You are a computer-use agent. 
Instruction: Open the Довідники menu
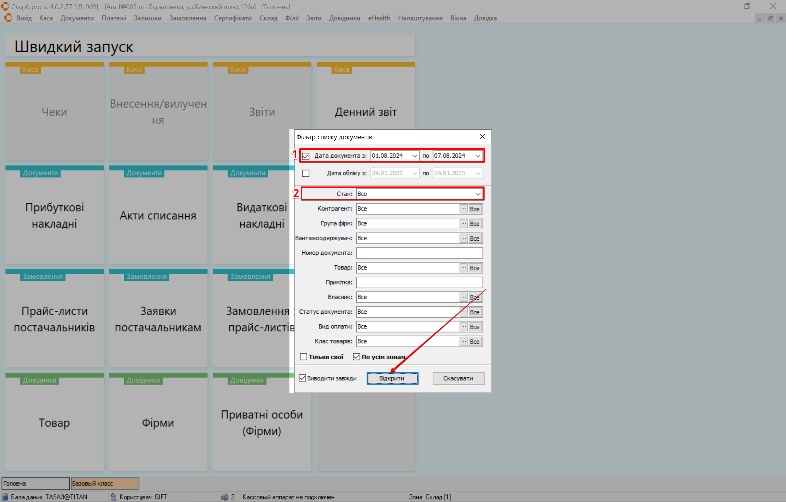coord(344,18)
